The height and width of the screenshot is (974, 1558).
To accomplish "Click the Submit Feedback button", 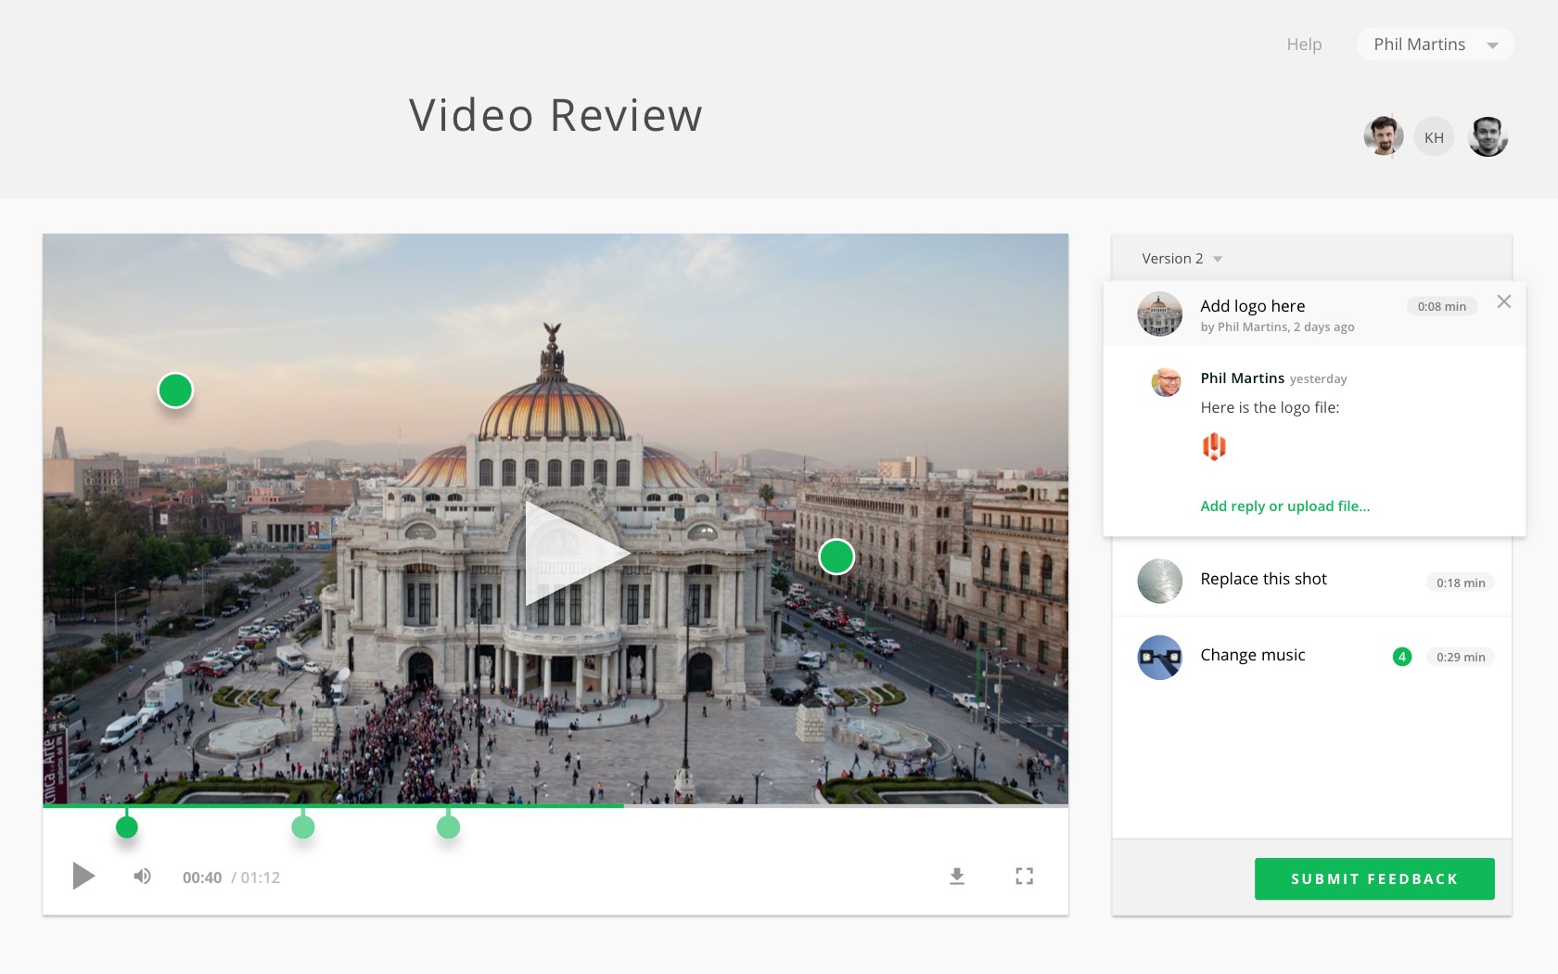I will (1374, 878).
